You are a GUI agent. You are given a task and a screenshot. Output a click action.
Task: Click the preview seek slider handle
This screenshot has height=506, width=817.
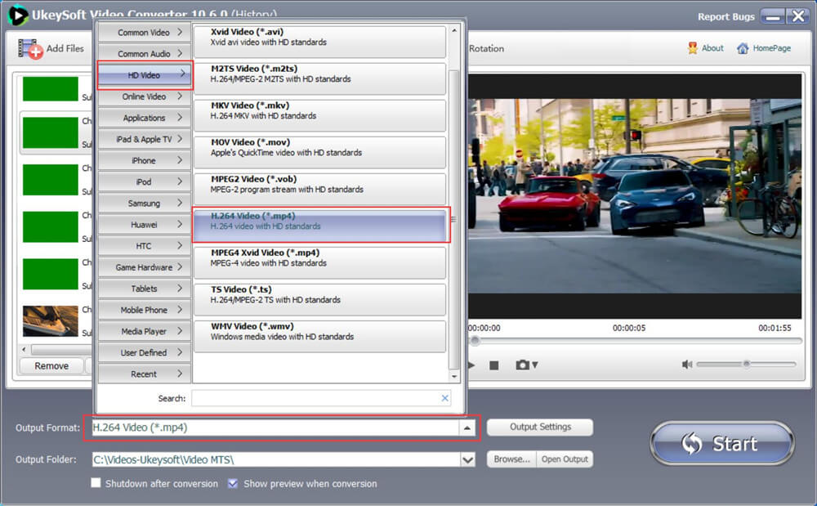click(x=475, y=341)
